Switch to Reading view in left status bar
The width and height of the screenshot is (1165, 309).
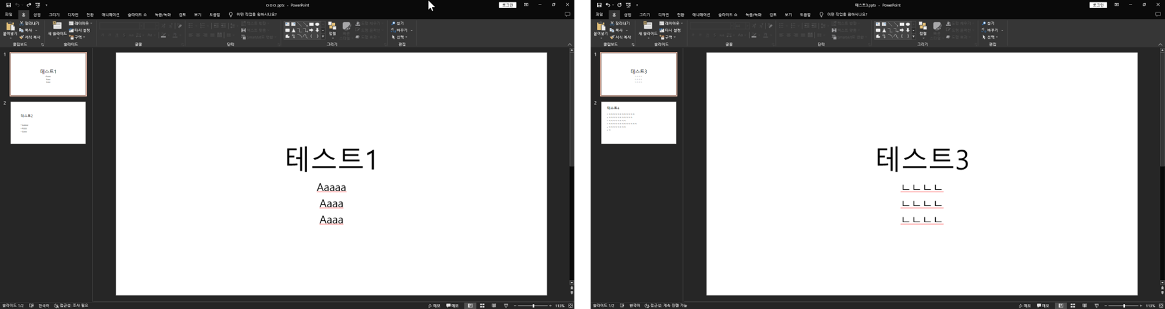pyautogui.click(x=494, y=305)
